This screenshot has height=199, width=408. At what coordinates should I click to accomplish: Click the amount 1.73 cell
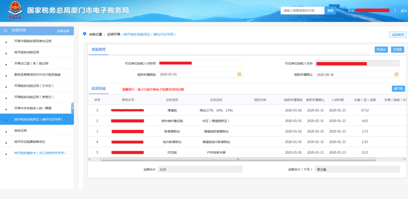(x=365, y=132)
